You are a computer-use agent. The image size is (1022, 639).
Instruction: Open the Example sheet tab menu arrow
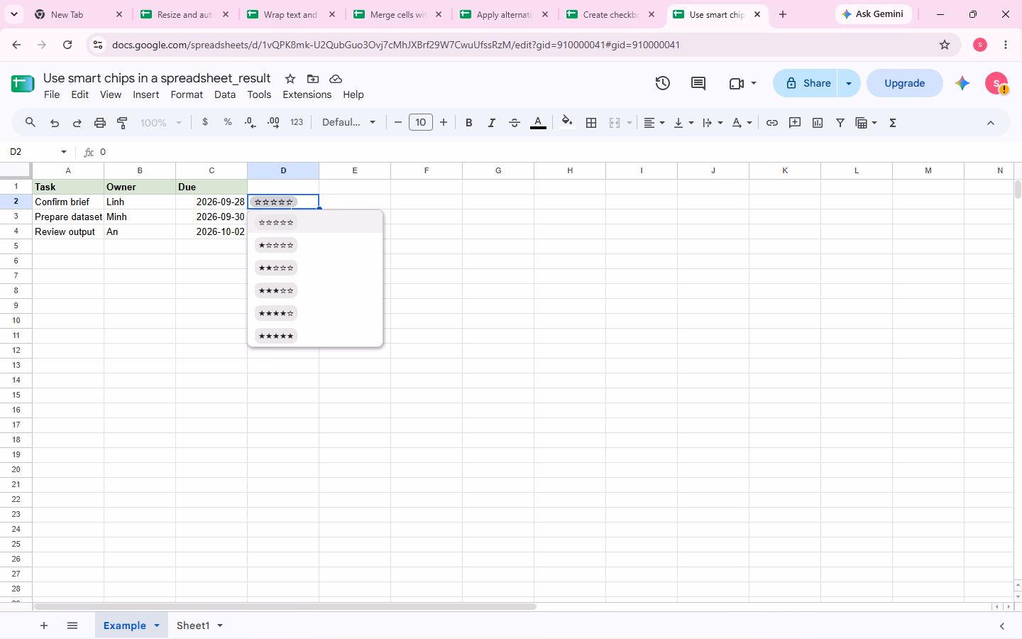(x=157, y=626)
